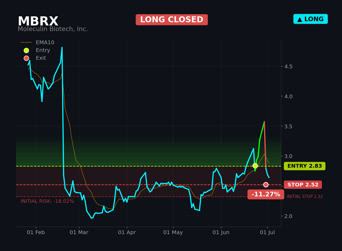Click the green entry point on chart
The image size is (342, 251).
click(255, 166)
